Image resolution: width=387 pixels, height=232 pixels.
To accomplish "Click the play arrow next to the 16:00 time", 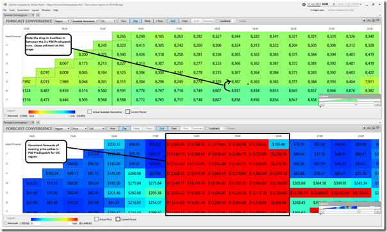I will 334,4.
